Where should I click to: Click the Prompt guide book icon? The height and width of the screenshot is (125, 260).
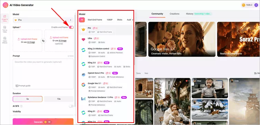point(17,86)
